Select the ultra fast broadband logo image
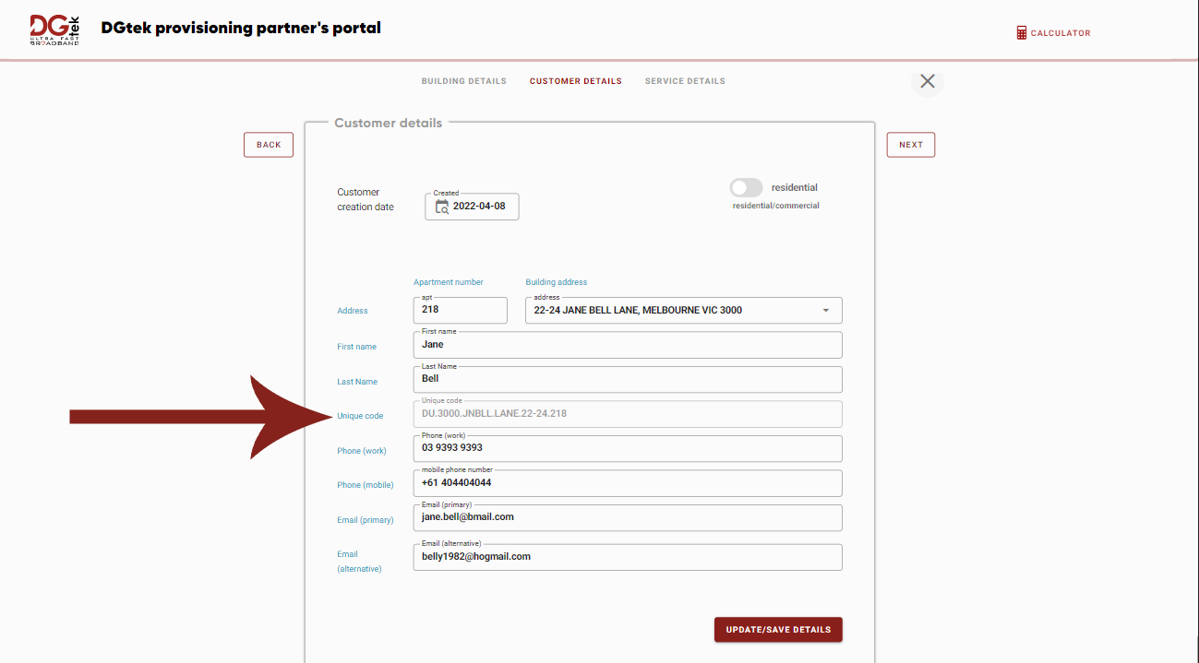Viewport: 1199px width, 663px height. pyautogui.click(x=53, y=29)
